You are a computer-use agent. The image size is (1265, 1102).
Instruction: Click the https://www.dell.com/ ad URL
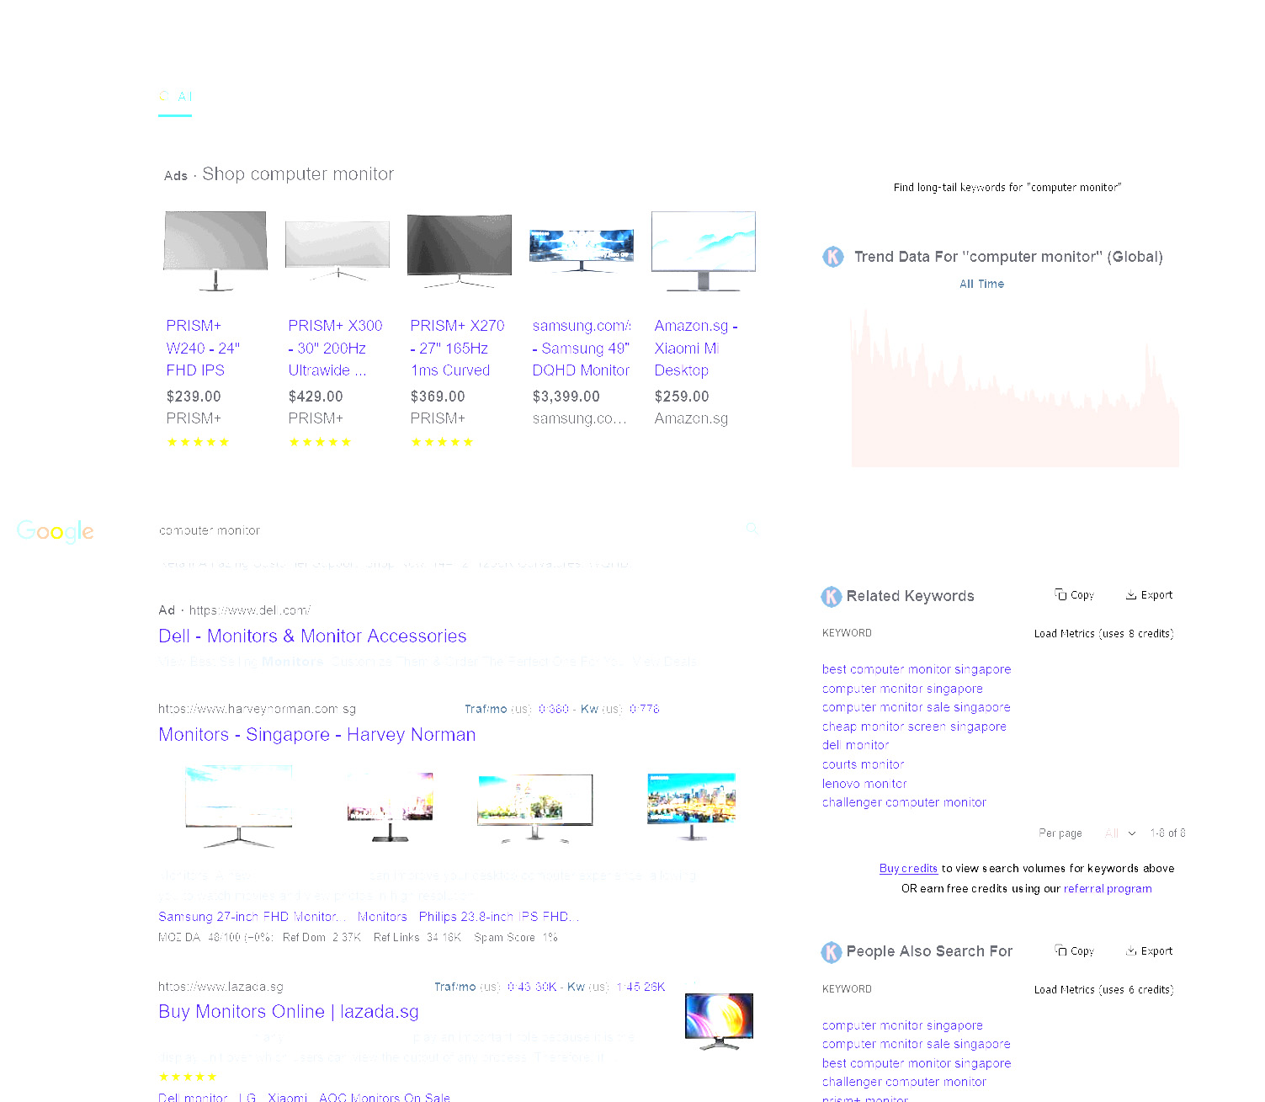(x=250, y=610)
